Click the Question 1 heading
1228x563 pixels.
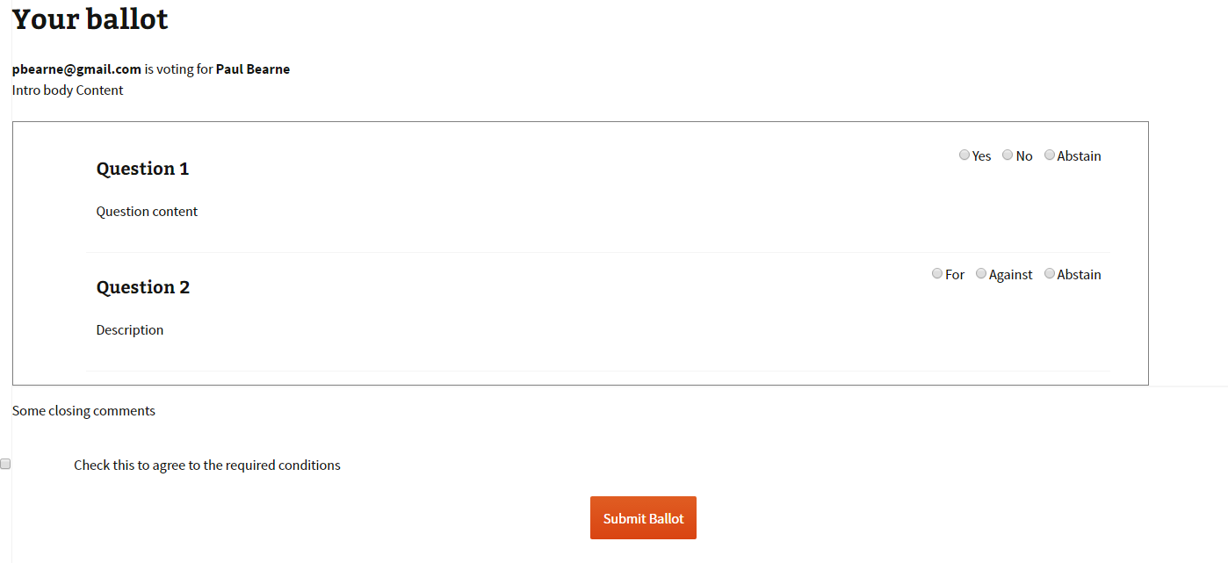click(142, 169)
